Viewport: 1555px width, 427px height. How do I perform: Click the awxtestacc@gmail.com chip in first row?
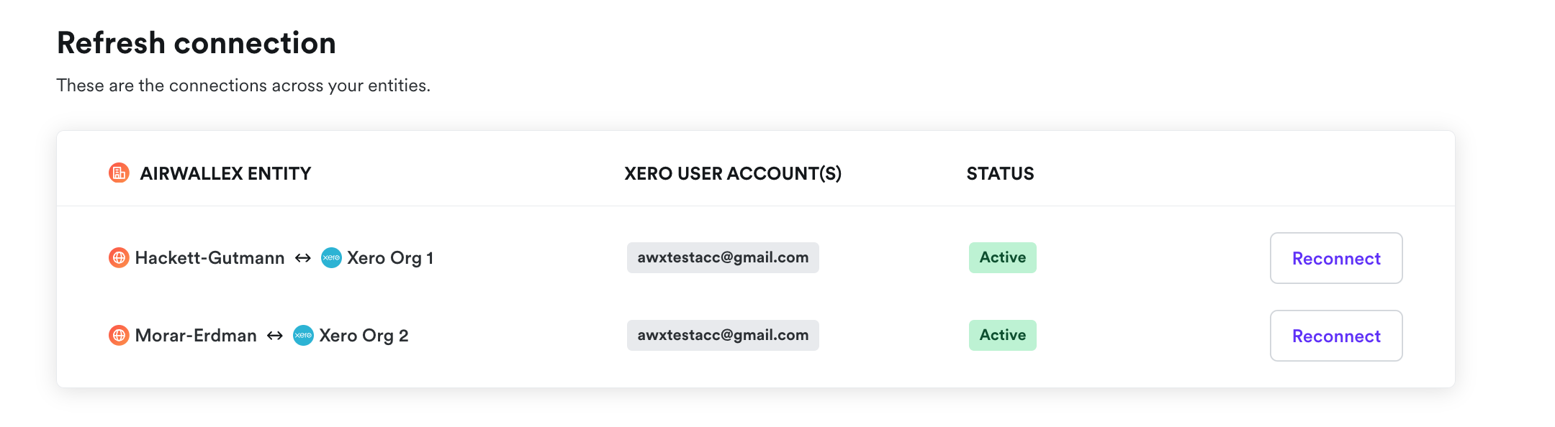(x=723, y=257)
